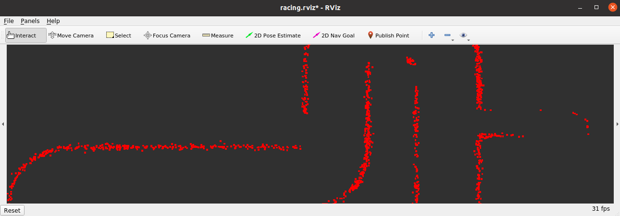Open the File menu
This screenshot has height=216, width=620.
coord(9,21)
